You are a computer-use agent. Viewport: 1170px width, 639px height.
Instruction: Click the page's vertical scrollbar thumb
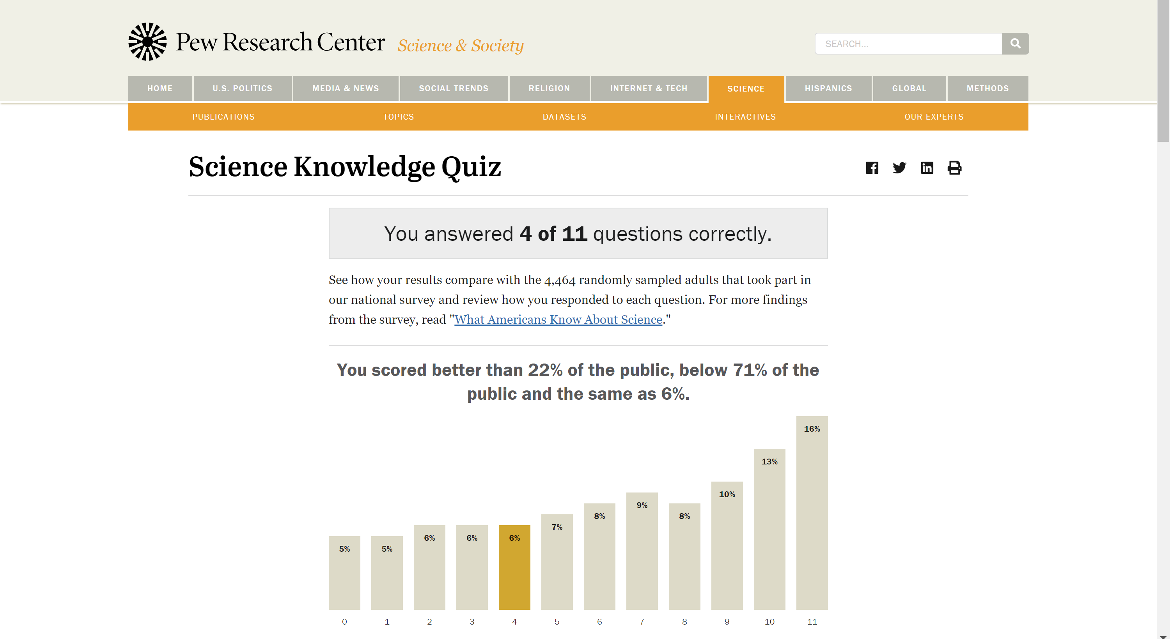click(x=1163, y=71)
